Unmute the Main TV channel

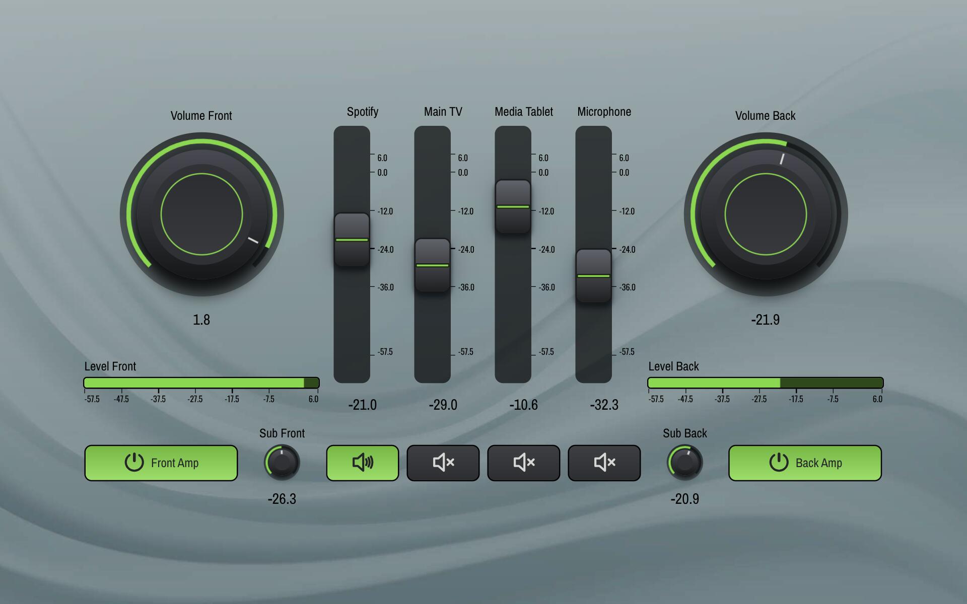coord(443,463)
